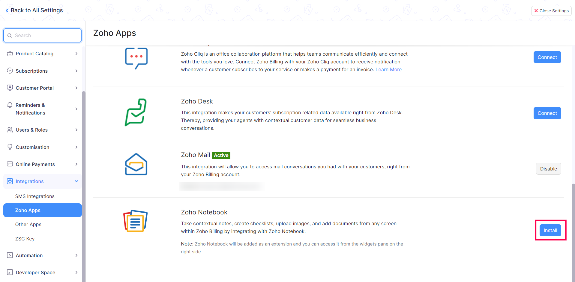
Task: Open SMS Integrations settings
Action: 35,196
